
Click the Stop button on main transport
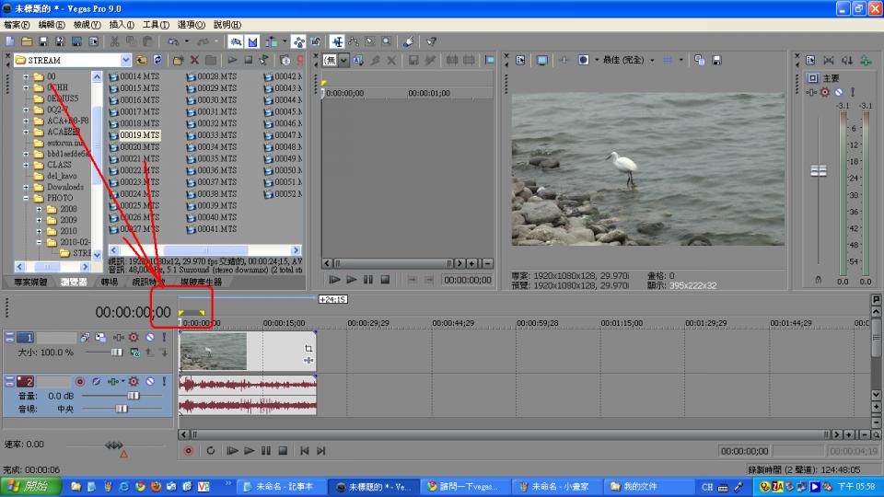(283, 451)
